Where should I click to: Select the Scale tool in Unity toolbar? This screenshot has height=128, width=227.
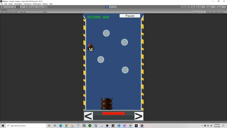coord(14,7)
